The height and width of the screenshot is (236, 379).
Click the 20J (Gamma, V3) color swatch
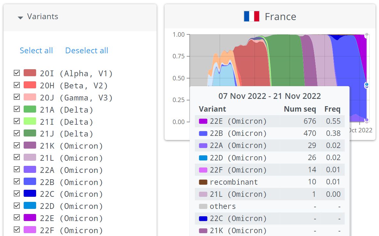[30, 97]
